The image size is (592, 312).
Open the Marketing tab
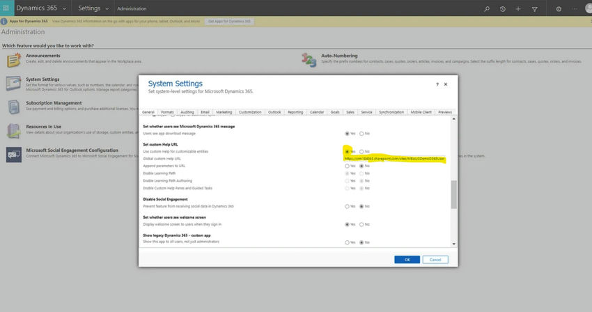click(224, 112)
